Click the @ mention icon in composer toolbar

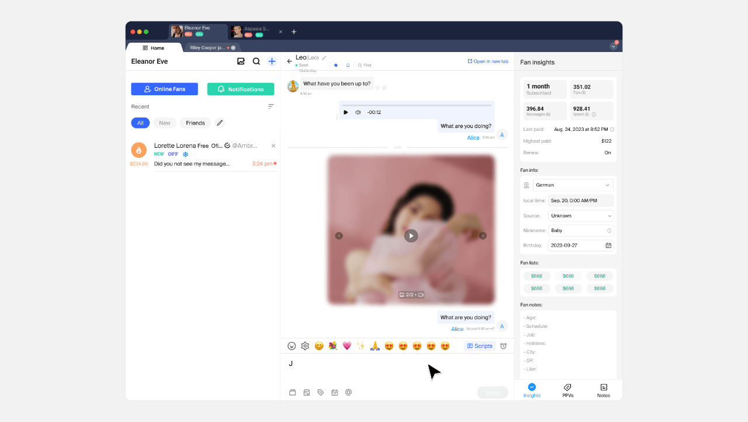pyautogui.click(x=348, y=393)
